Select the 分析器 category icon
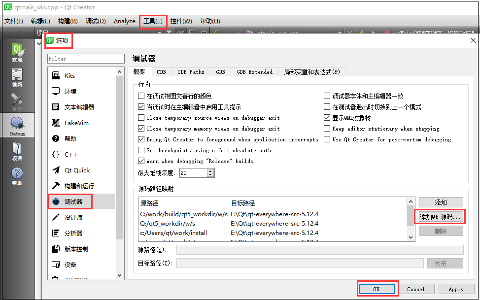The width and height of the screenshot is (480, 300). (x=56, y=233)
